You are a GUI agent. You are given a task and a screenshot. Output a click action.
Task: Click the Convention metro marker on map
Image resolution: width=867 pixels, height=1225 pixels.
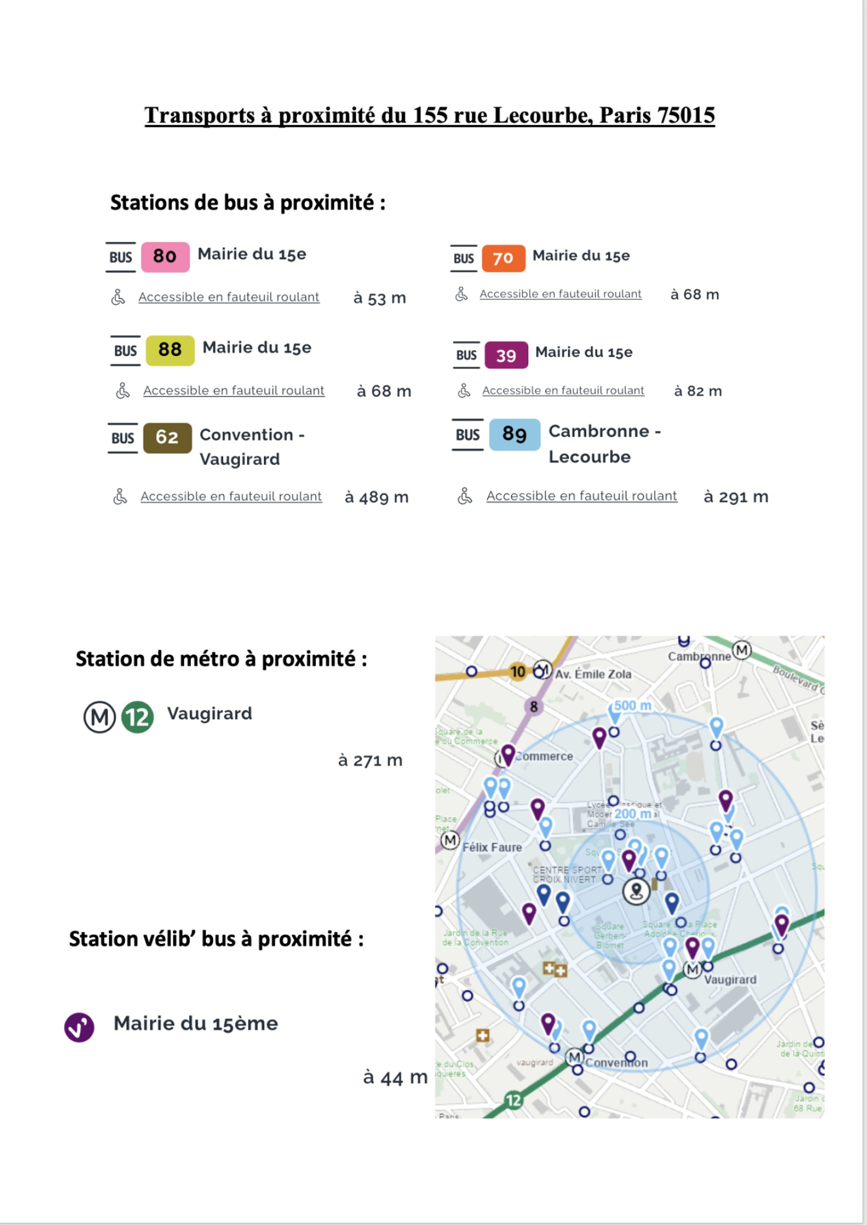pos(574,1057)
